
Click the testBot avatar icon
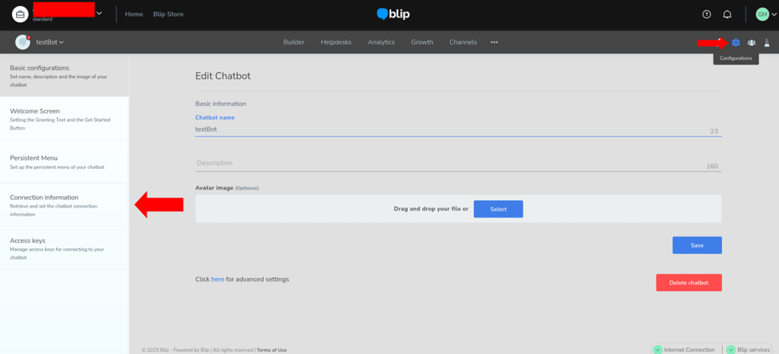(23, 42)
